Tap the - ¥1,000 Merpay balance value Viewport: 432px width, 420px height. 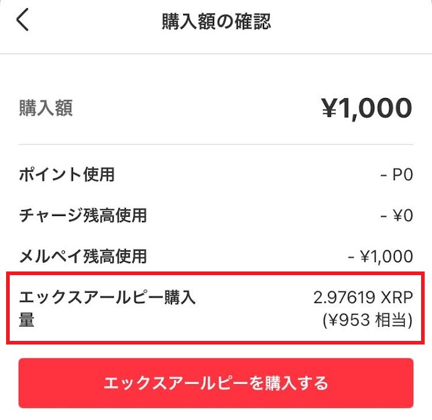point(380,256)
